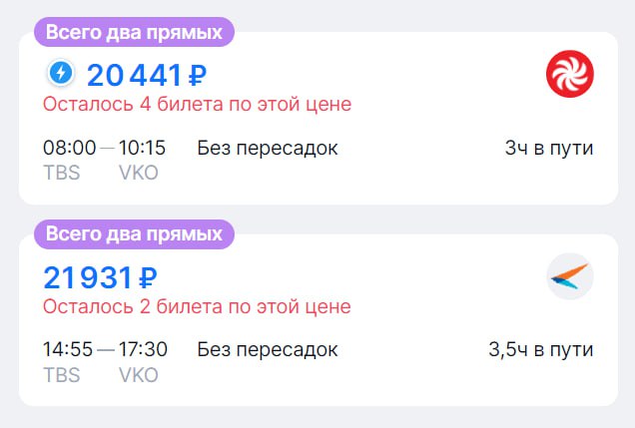Viewport: 635px width, 428px height.
Task: Select the 21 931 ₽ price
Action: coord(101,276)
